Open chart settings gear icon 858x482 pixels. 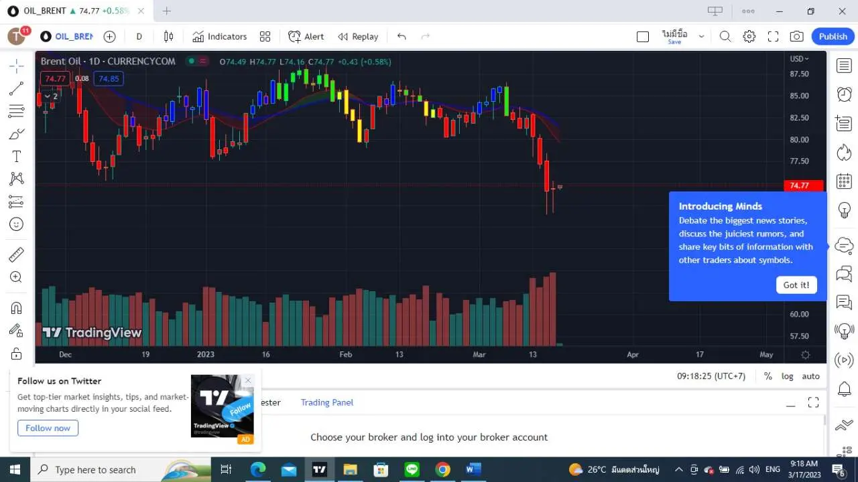[749, 37]
